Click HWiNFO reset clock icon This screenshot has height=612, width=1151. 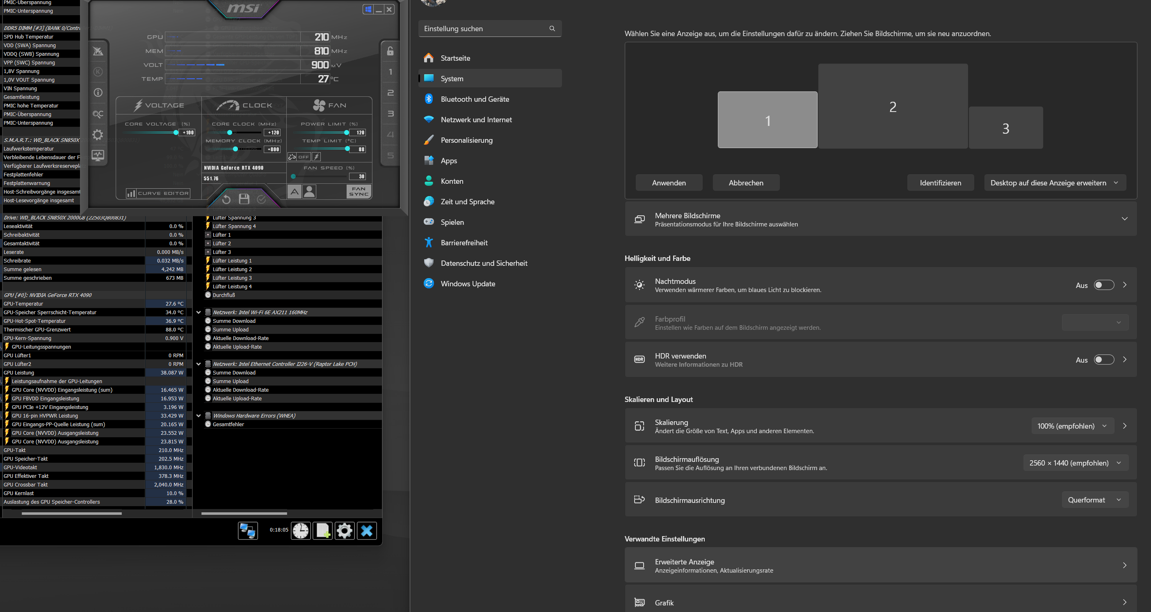[x=301, y=531]
